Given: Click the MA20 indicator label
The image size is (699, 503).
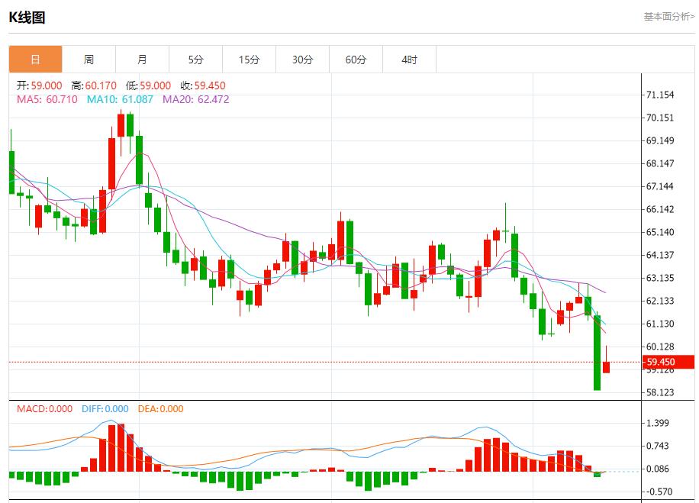Looking at the screenshot, I should 195,99.
